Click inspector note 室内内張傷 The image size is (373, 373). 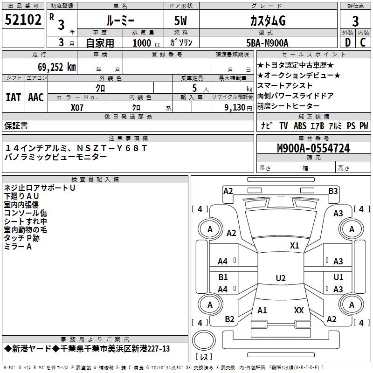coord(21,205)
